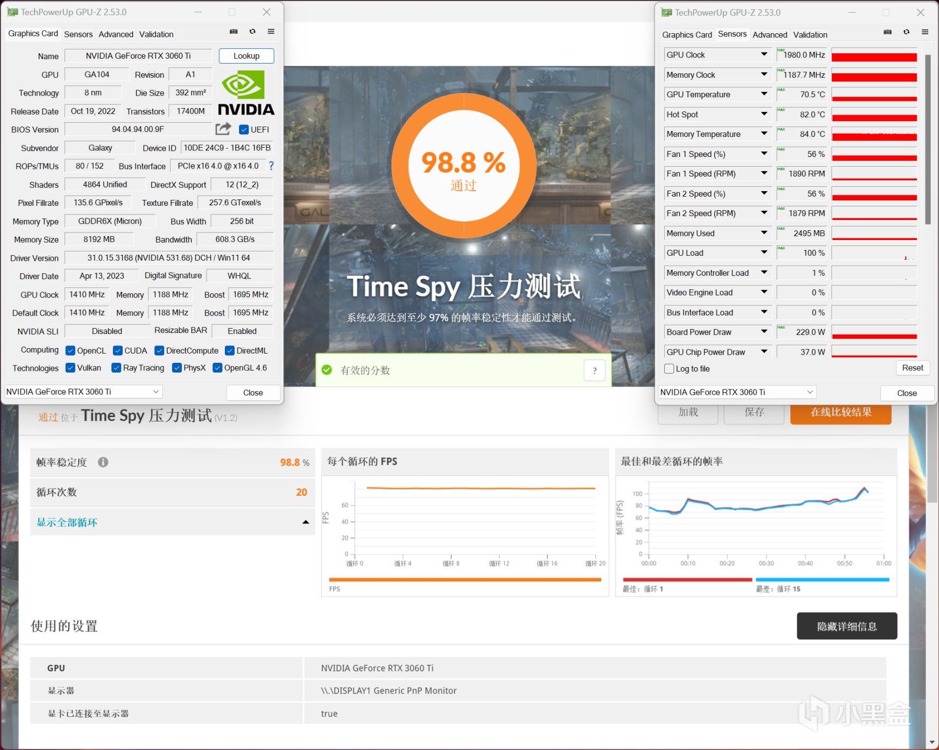Toggle Vulkan checkbox
This screenshot has height=750, width=939.
point(70,368)
